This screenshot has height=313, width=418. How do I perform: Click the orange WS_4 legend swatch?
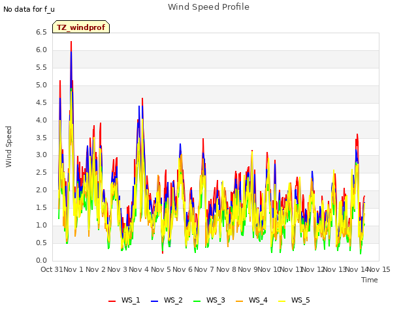tap(240, 301)
